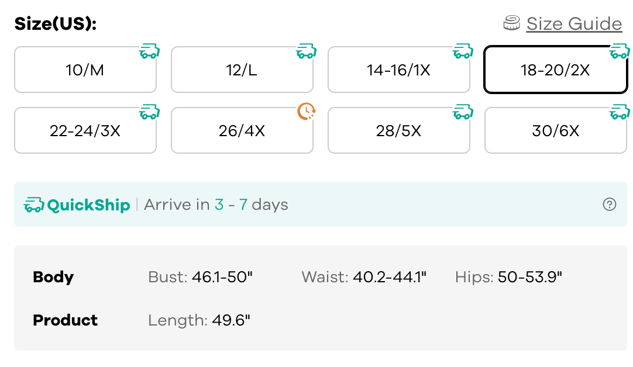Click the measuring tape icon
Screen dimensions: 633x367
pos(512,23)
